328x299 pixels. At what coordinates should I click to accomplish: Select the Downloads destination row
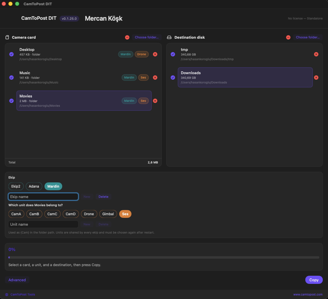point(245,77)
